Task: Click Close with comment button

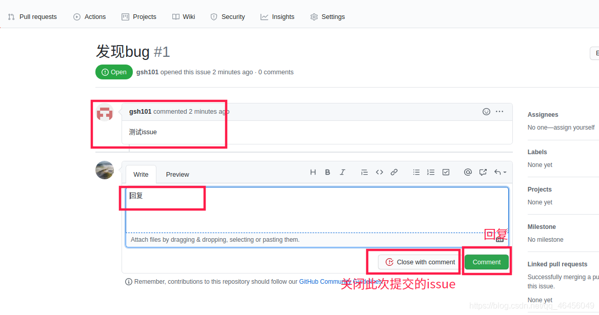Action: pos(420,262)
